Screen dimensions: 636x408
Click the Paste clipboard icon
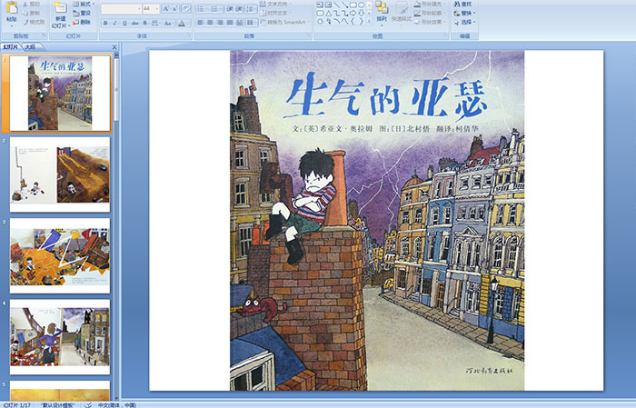(x=12, y=7)
